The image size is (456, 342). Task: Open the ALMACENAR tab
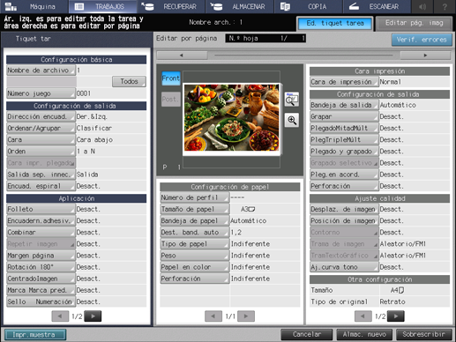click(240, 6)
